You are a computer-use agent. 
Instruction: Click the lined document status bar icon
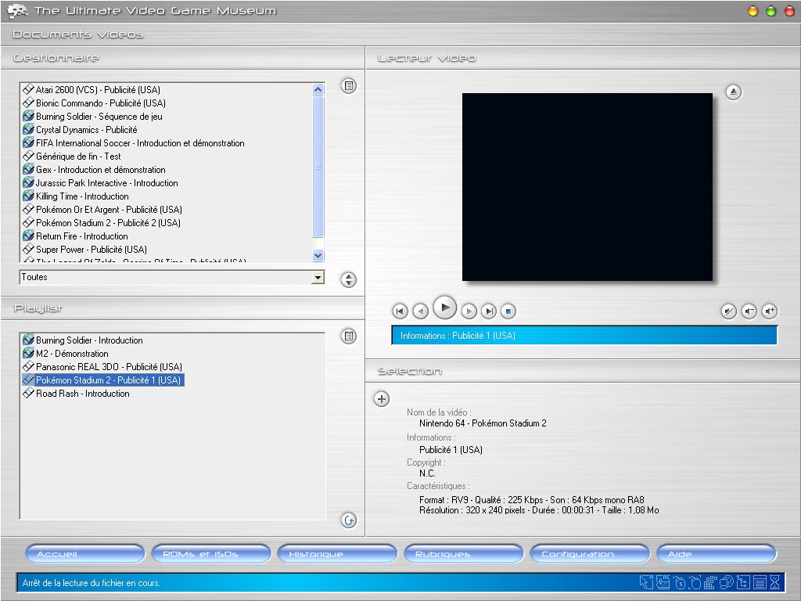point(759,582)
